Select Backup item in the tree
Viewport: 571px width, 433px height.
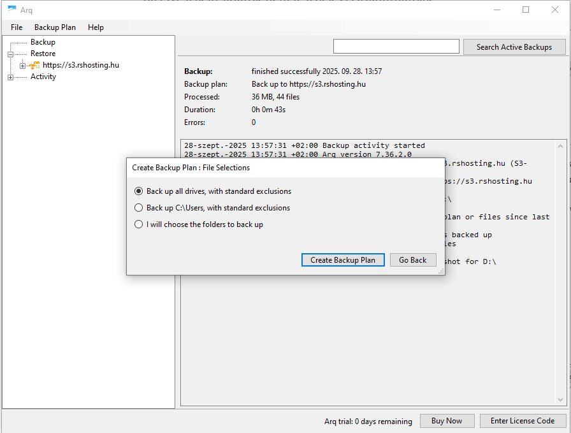pyautogui.click(x=43, y=42)
